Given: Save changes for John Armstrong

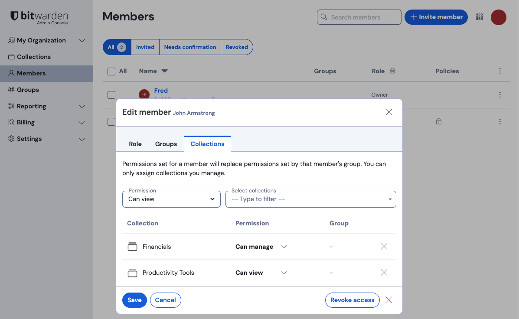Looking at the screenshot, I should tap(134, 300).
